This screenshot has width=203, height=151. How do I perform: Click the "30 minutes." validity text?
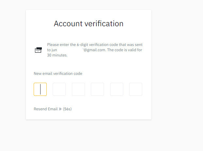coord(57,55)
